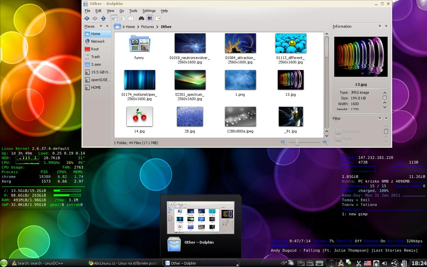Open the Settings menu
Screen dimensions: 427x267
[x=149, y=11]
